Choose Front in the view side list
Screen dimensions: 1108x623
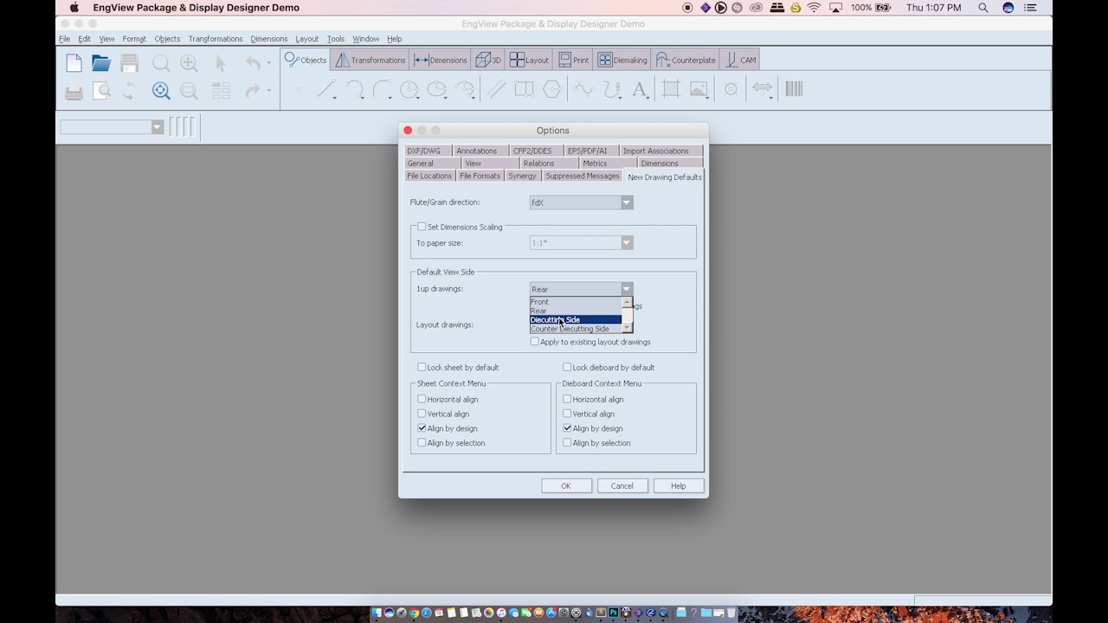[576, 302]
